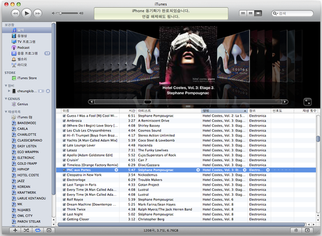Click the Genius button at bottom right
This screenshot has height=236, width=322.
point(296,230)
